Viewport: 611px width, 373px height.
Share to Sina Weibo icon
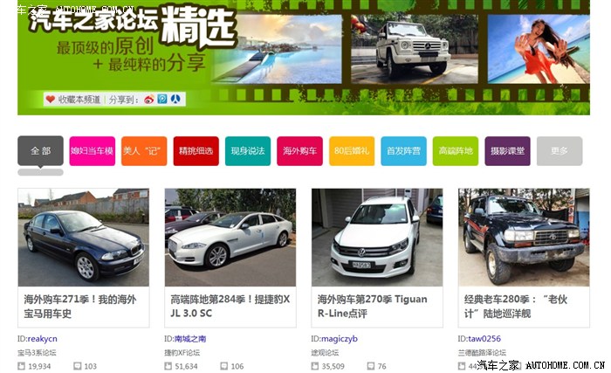click(149, 100)
